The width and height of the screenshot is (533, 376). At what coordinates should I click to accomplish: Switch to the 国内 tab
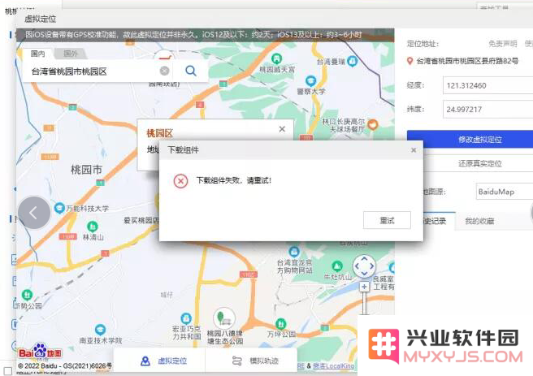[37, 54]
